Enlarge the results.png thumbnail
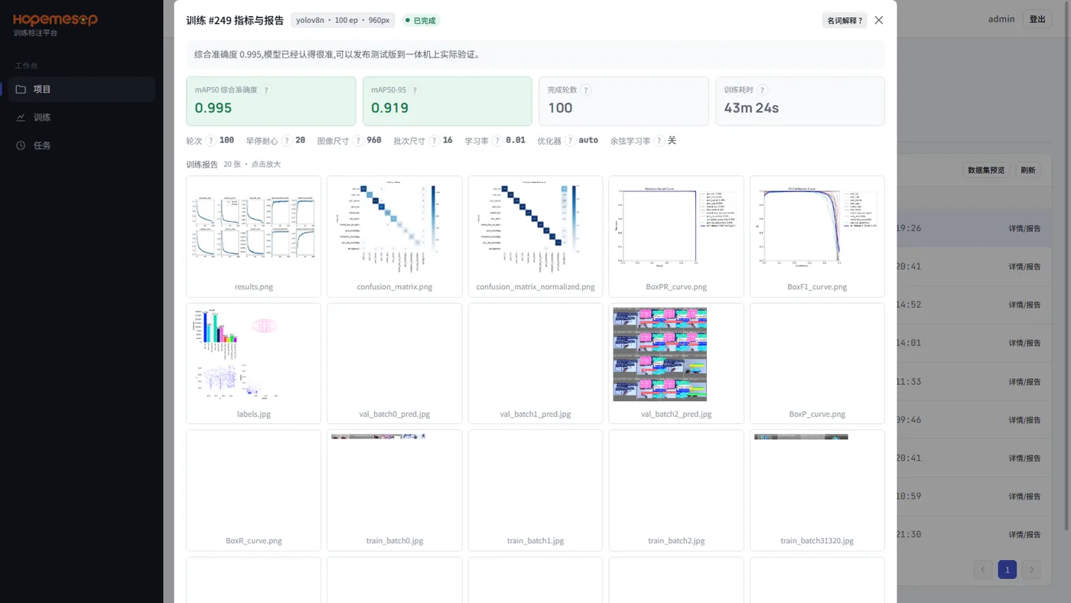1071x603 pixels. pos(254,236)
